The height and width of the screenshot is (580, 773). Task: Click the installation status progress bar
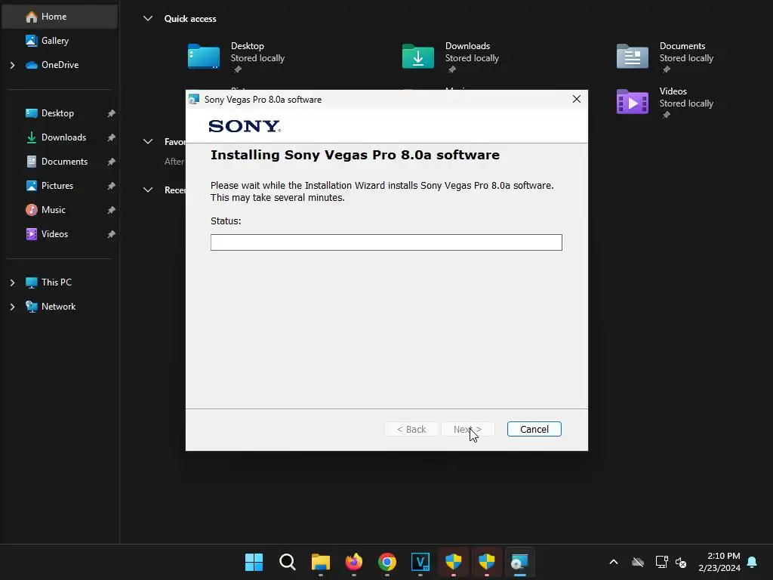386,242
